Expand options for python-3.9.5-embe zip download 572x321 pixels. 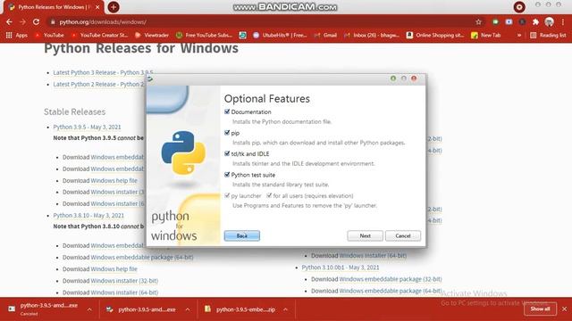coord(286,309)
